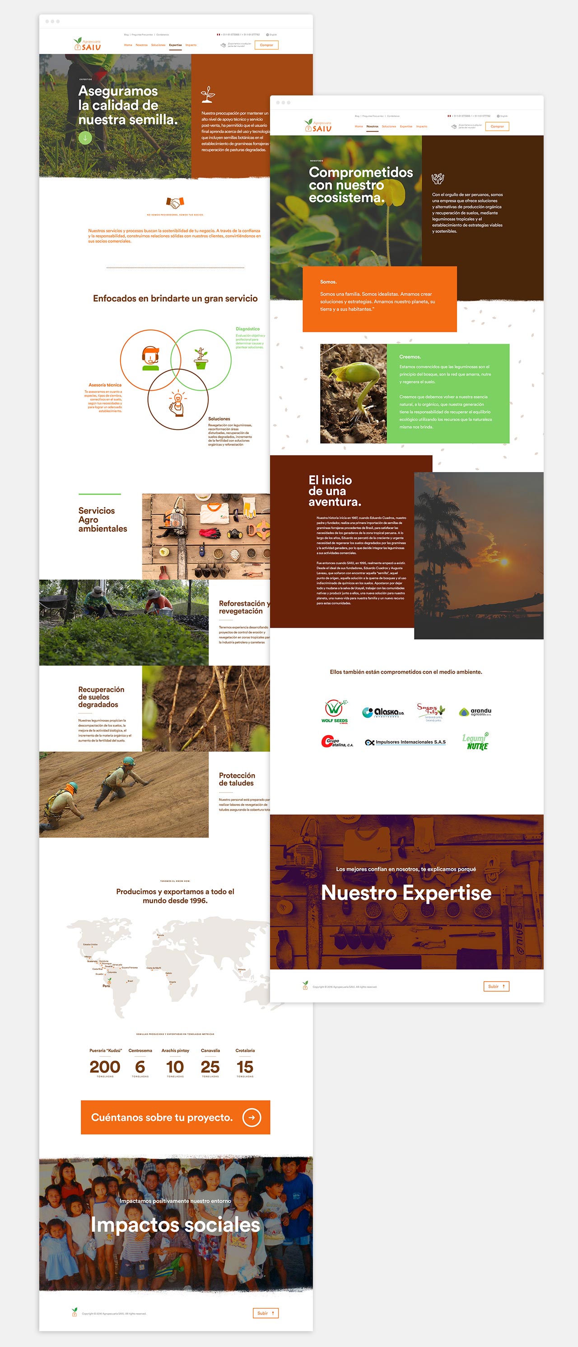Open Home in the Nosotros page navigation

pos(359,127)
